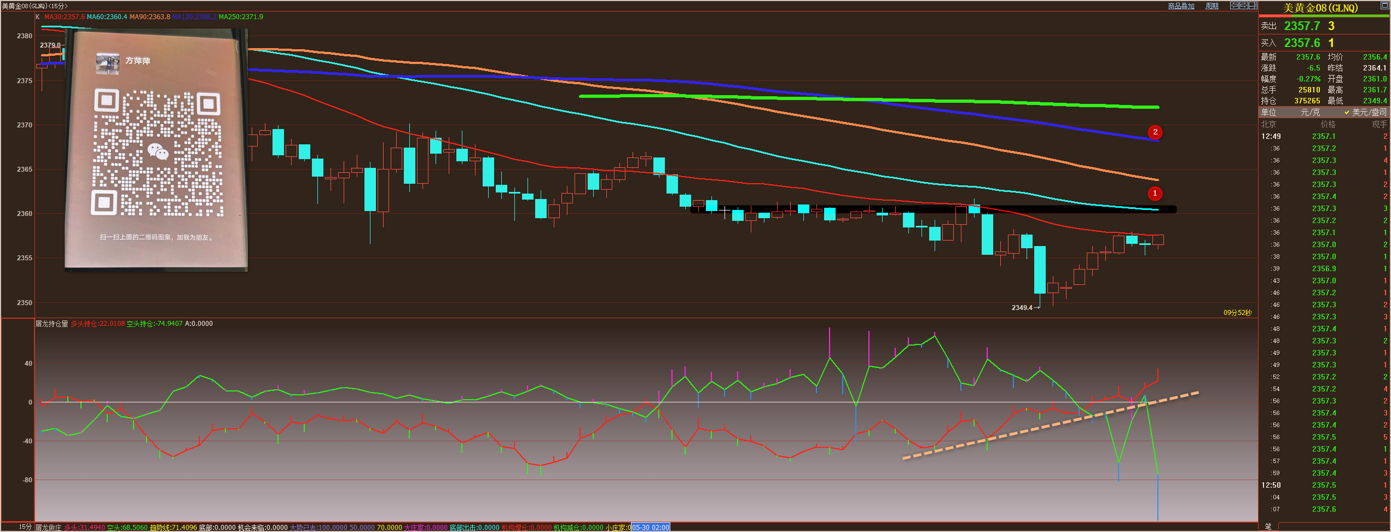This screenshot has width=1391, height=532.
Task: Click the 15分 period label at bottom left
Action: pos(25,527)
